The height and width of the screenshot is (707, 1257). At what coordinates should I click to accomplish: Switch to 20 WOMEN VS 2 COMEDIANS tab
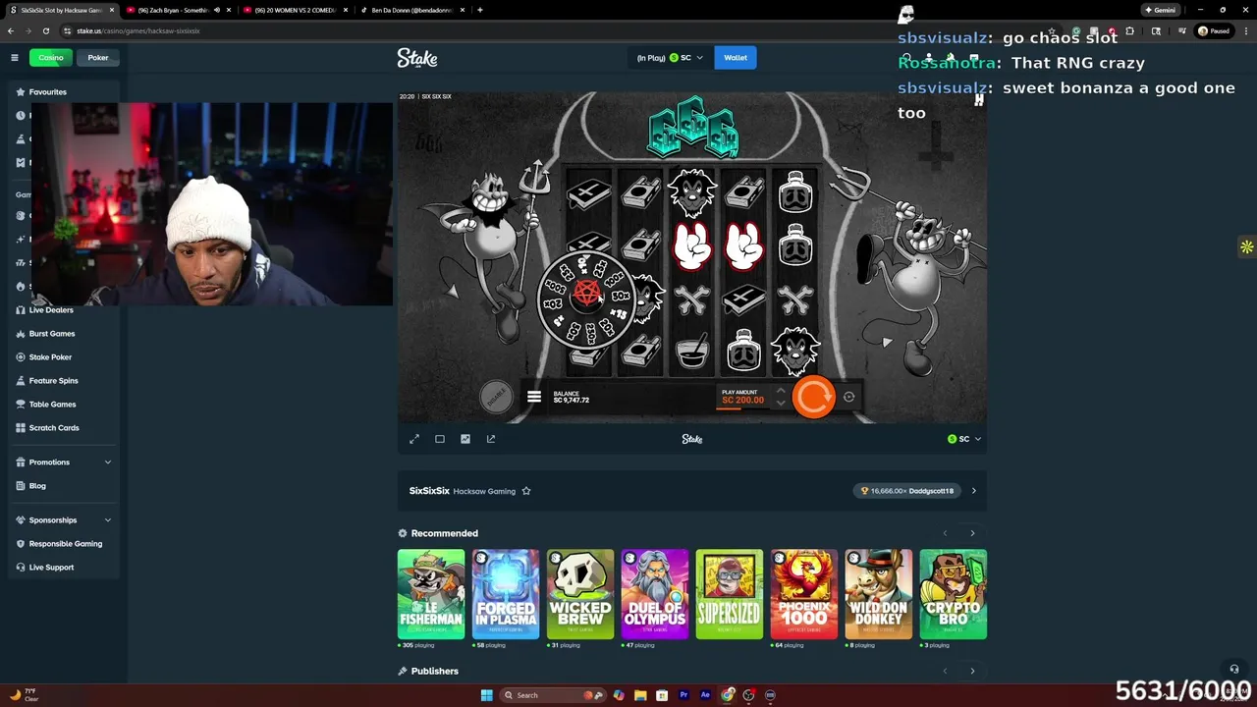pos(295,10)
